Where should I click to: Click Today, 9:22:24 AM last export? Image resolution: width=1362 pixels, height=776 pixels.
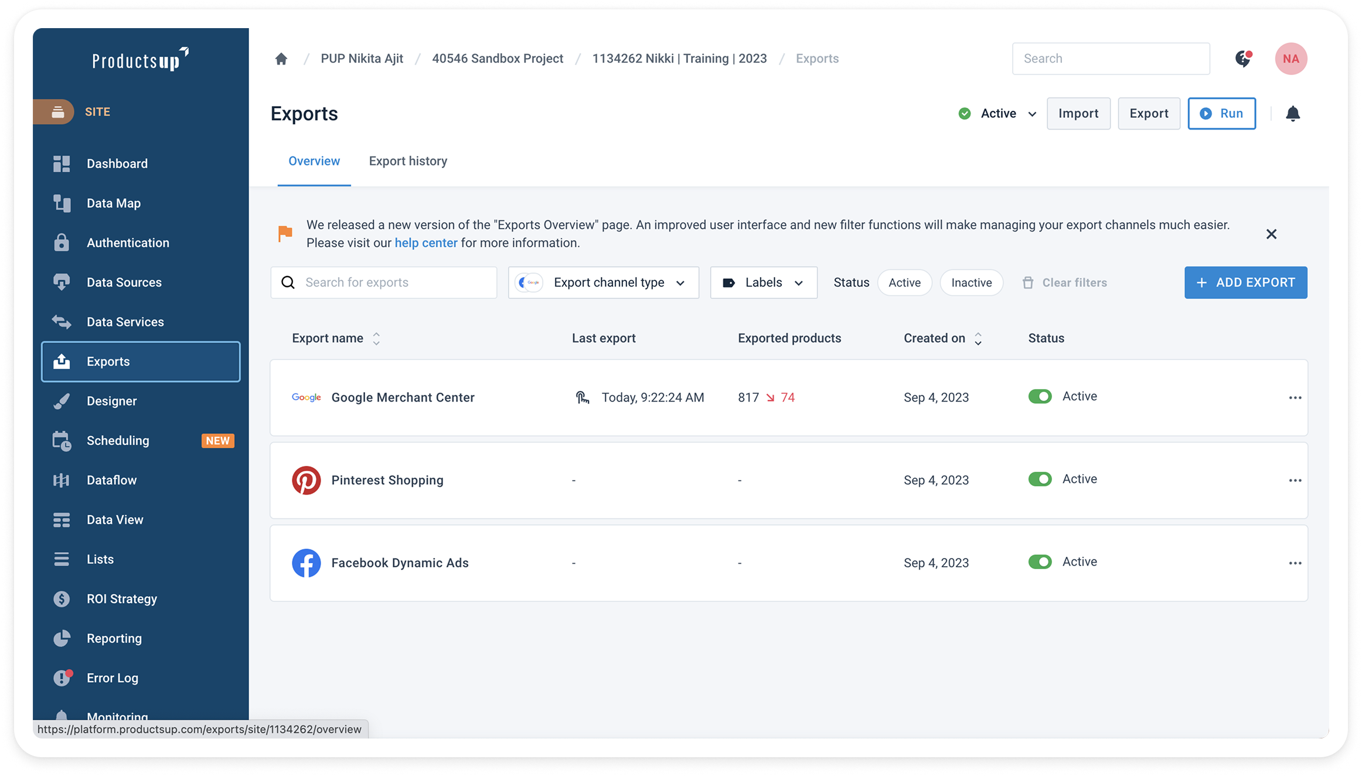[653, 397]
